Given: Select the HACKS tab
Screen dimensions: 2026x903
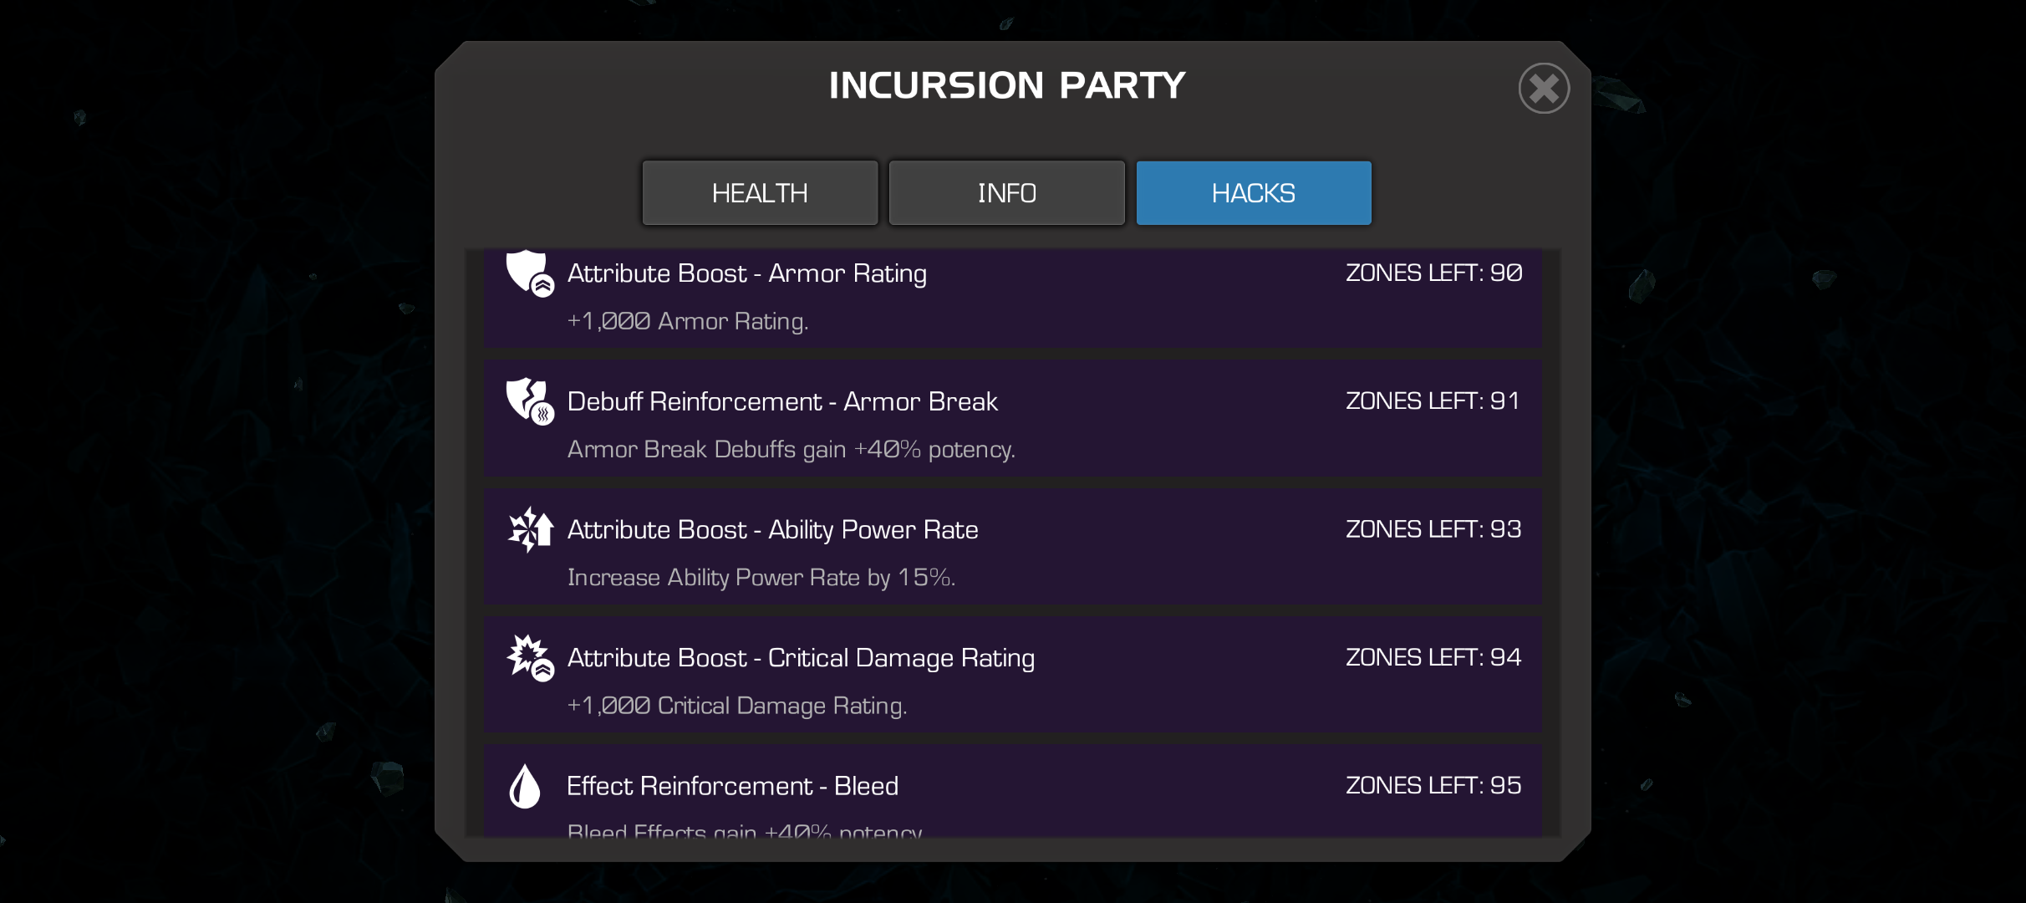Looking at the screenshot, I should tap(1254, 193).
